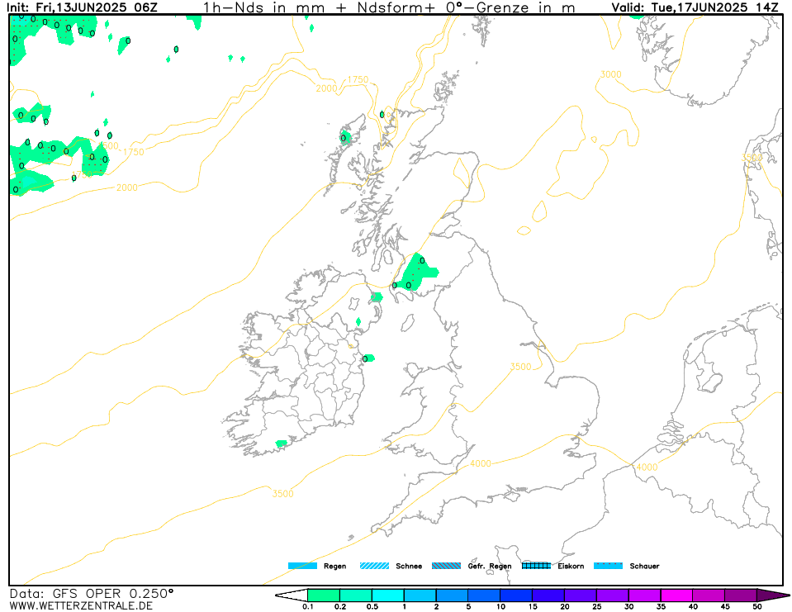The width and height of the screenshot is (792, 612).
Task: Select the violet 20–25 mm scale segment
Action: pos(581,595)
